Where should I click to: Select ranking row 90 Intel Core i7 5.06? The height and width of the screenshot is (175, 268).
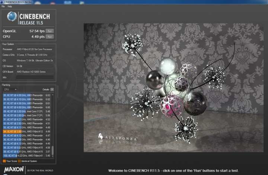point(27,116)
